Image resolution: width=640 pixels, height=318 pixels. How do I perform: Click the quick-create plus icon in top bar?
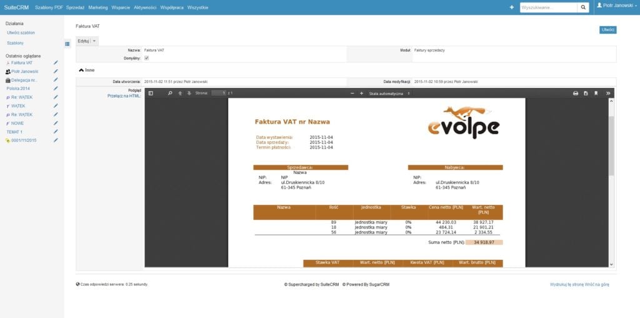(512, 7)
